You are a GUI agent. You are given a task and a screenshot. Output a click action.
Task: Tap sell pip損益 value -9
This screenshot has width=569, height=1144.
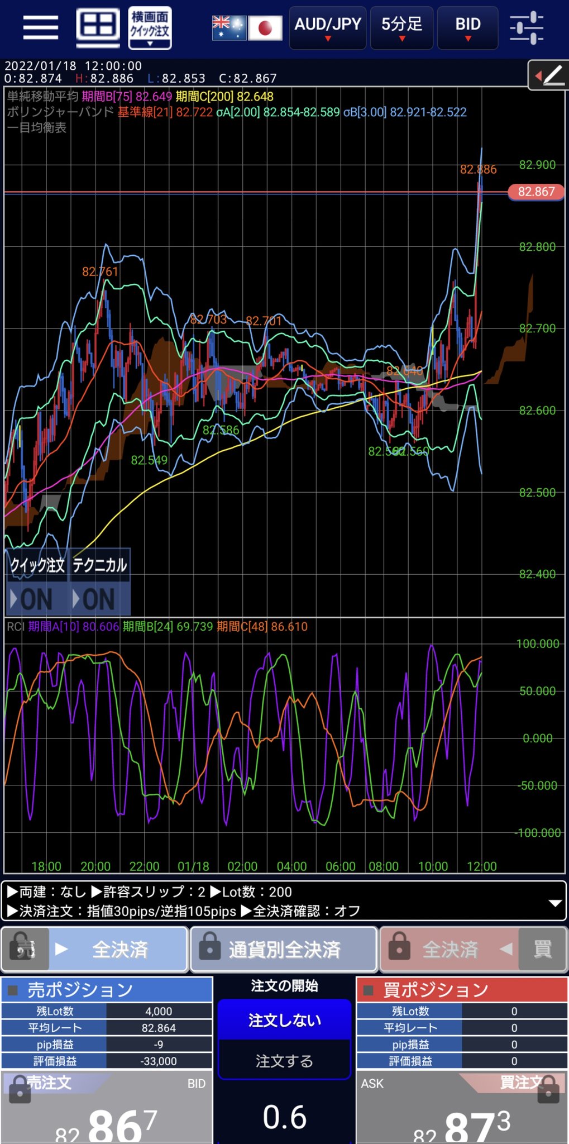(x=159, y=1045)
